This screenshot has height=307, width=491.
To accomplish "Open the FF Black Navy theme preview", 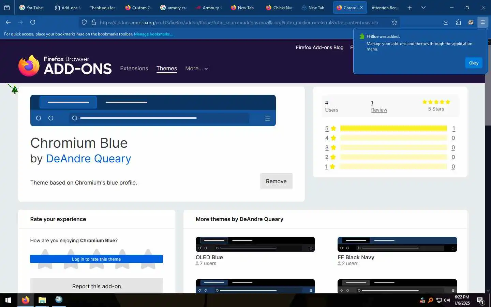I will tap(397, 244).
